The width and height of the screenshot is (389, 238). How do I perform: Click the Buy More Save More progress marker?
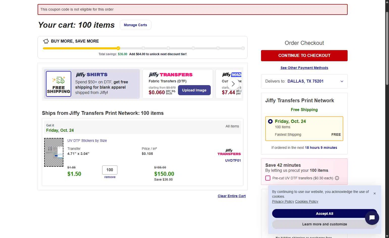pos(118,48)
